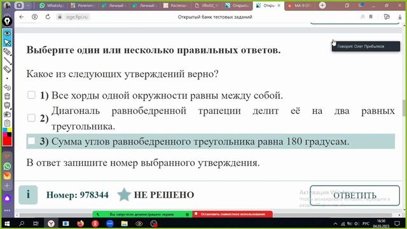Click the vertical page scrollbar
Image resolution: width=407 pixels, height=229 pixels.
coord(404,108)
